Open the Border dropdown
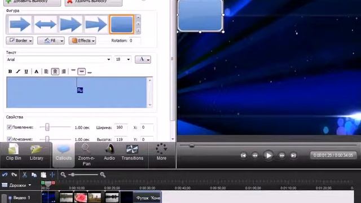 pos(20,41)
